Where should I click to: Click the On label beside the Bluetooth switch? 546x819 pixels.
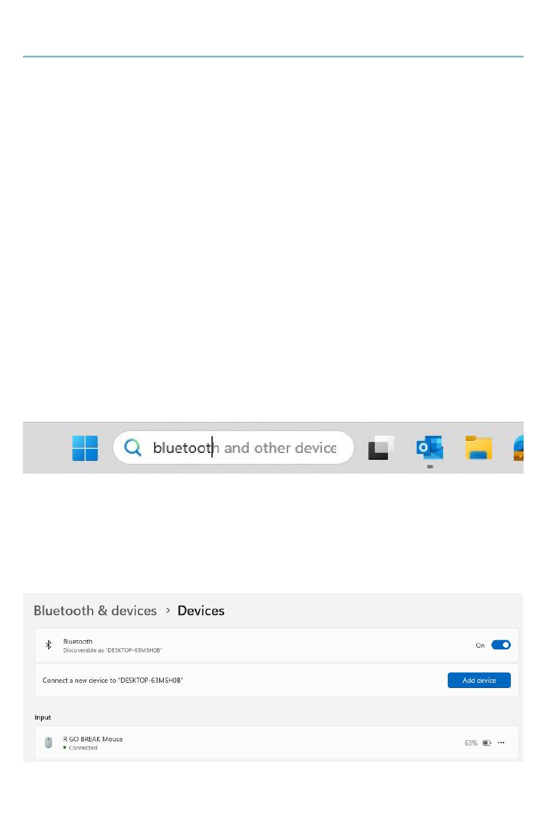tap(480, 645)
